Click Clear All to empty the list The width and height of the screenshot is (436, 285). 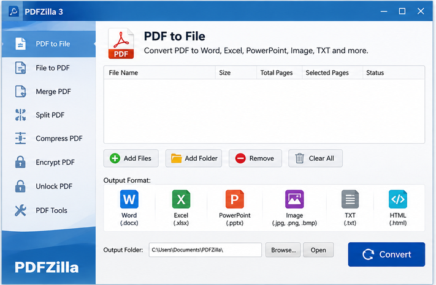click(315, 158)
